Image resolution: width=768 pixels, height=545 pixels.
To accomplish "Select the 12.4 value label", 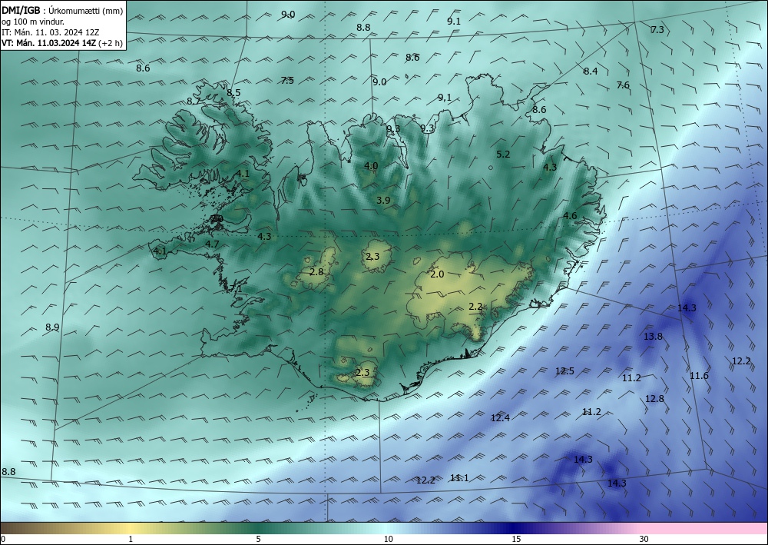I will point(500,418).
